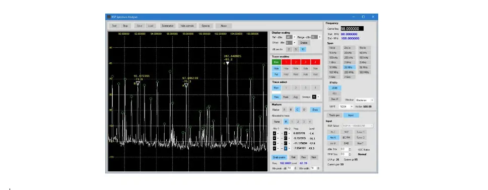Select 20 MHz span
488x190 pixels.
(349, 67)
